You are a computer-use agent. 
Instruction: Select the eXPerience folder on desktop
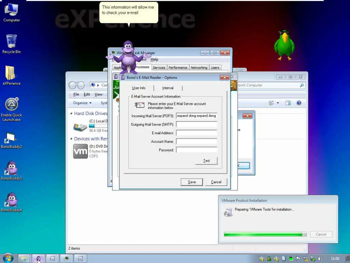[11, 75]
